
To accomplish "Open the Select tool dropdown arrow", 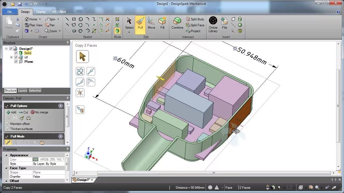I will click(x=129, y=32).
